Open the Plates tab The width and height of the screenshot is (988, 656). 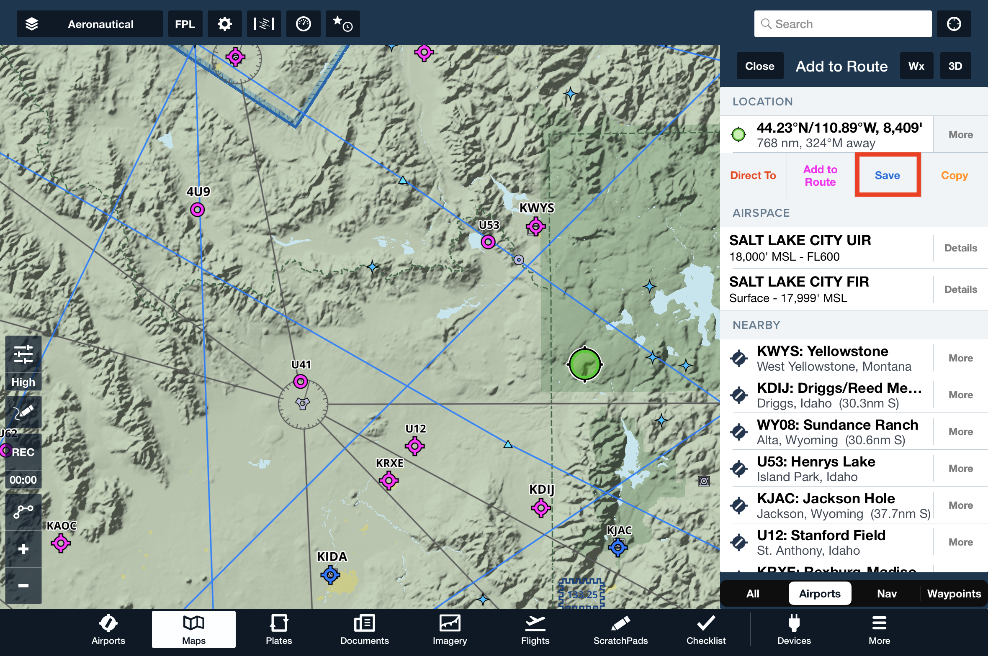click(279, 630)
